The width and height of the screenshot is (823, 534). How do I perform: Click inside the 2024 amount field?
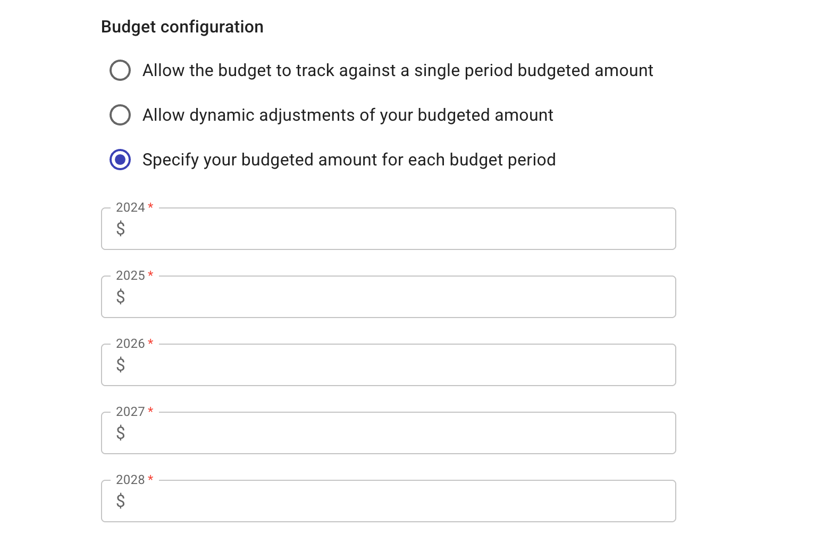[x=372, y=229]
